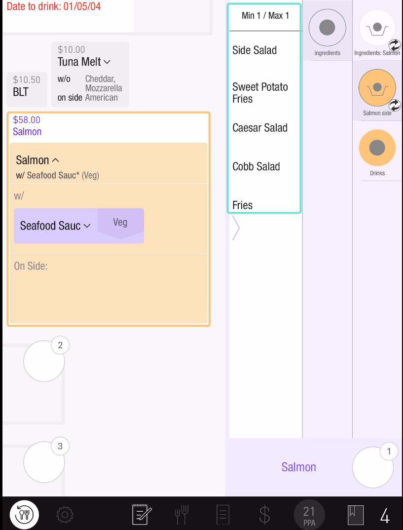Tap the Veg tag on Seafood Sauc
This screenshot has height=530, width=403.
pyautogui.click(x=120, y=223)
